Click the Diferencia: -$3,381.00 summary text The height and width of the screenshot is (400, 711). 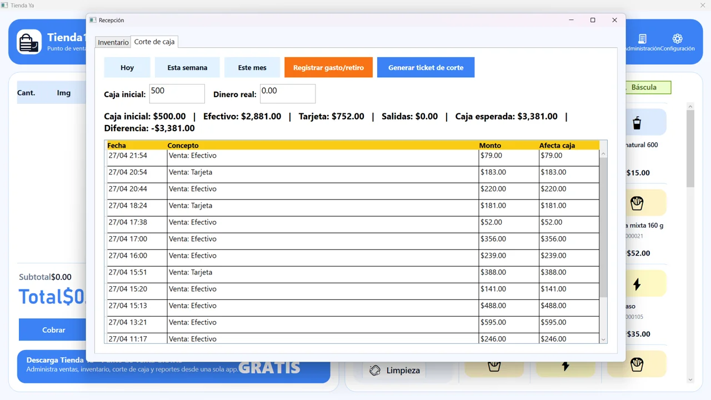(149, 128)
